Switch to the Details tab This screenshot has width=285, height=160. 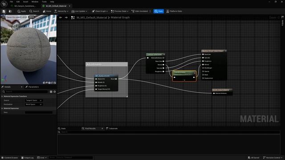pos(8,87)
